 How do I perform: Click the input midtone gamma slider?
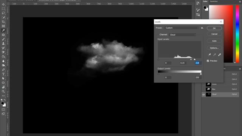pos(191,59)
